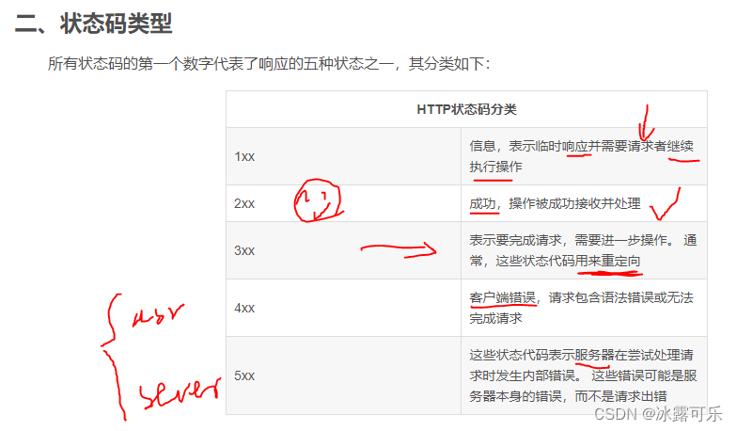Click the table header HTTP状态码分类

(466, 109)
